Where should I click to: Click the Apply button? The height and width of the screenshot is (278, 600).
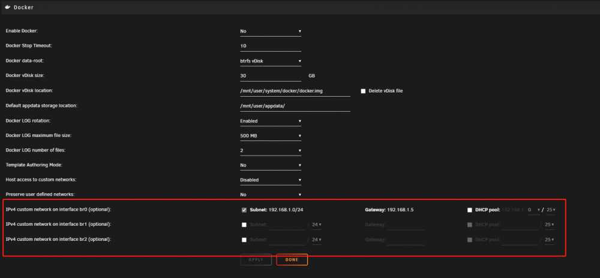coord(256,259)
